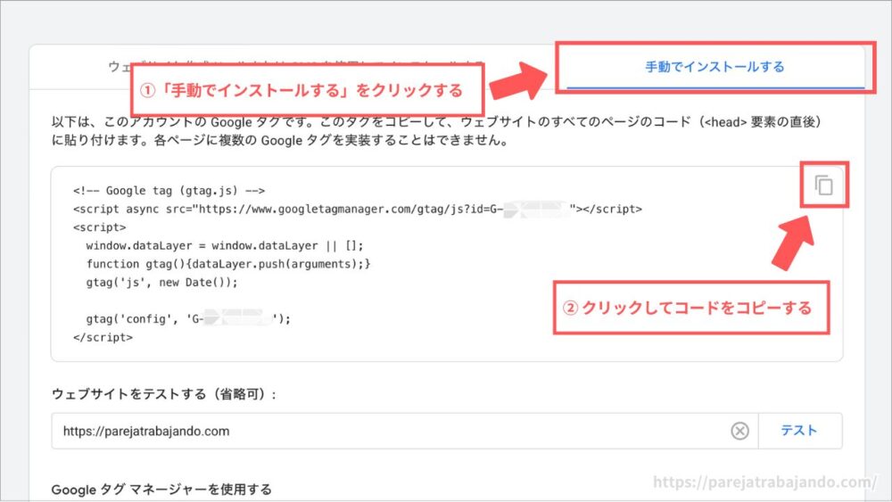This screenshot has width=892, height=502.
Task: Click the opening <script> tag line
Action: click(x=100, y=227)
